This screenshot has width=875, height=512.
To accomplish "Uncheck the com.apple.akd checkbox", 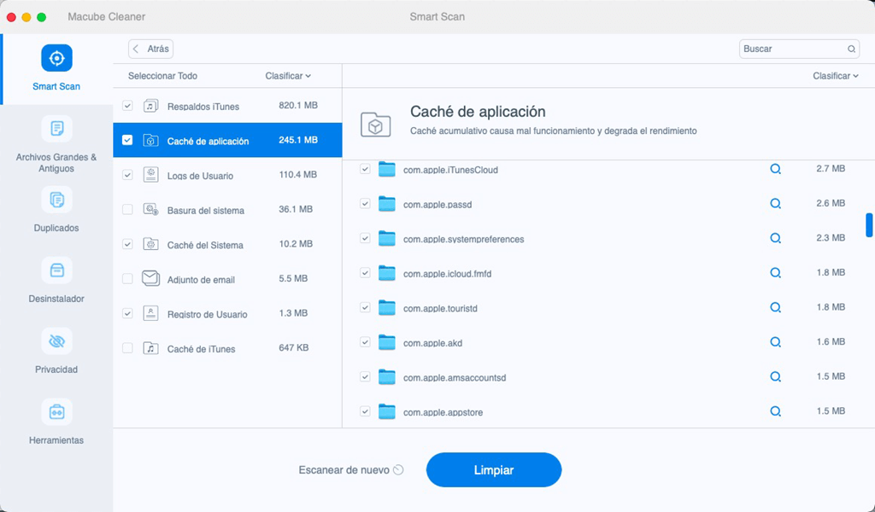I will (365, 342).
